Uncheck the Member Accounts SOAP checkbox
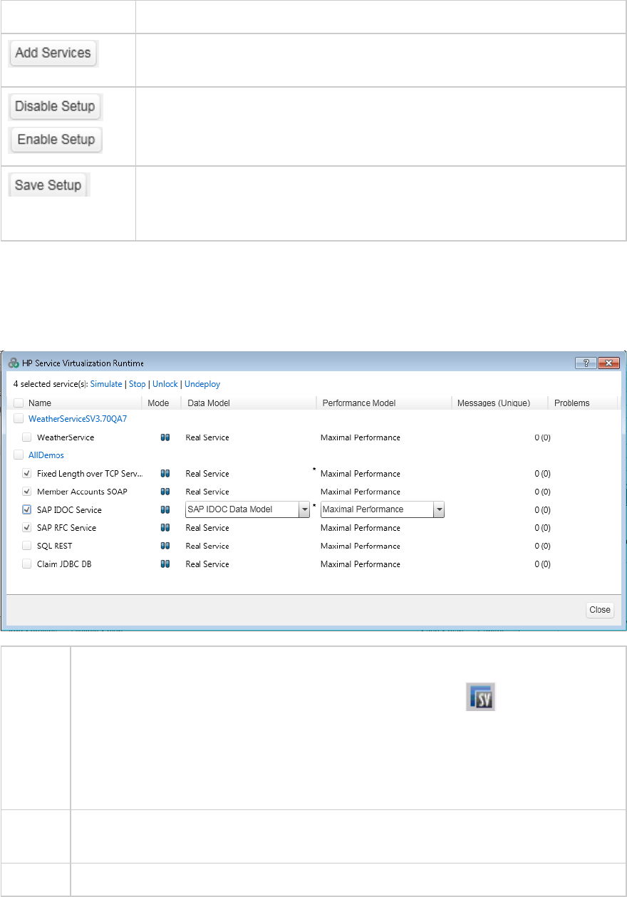The width and height of the screenshot is (627, 897). coord(27,491)
